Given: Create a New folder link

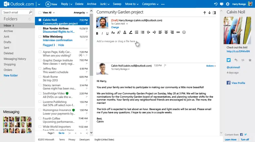Looking at the screenshot, I should [11, 75].
